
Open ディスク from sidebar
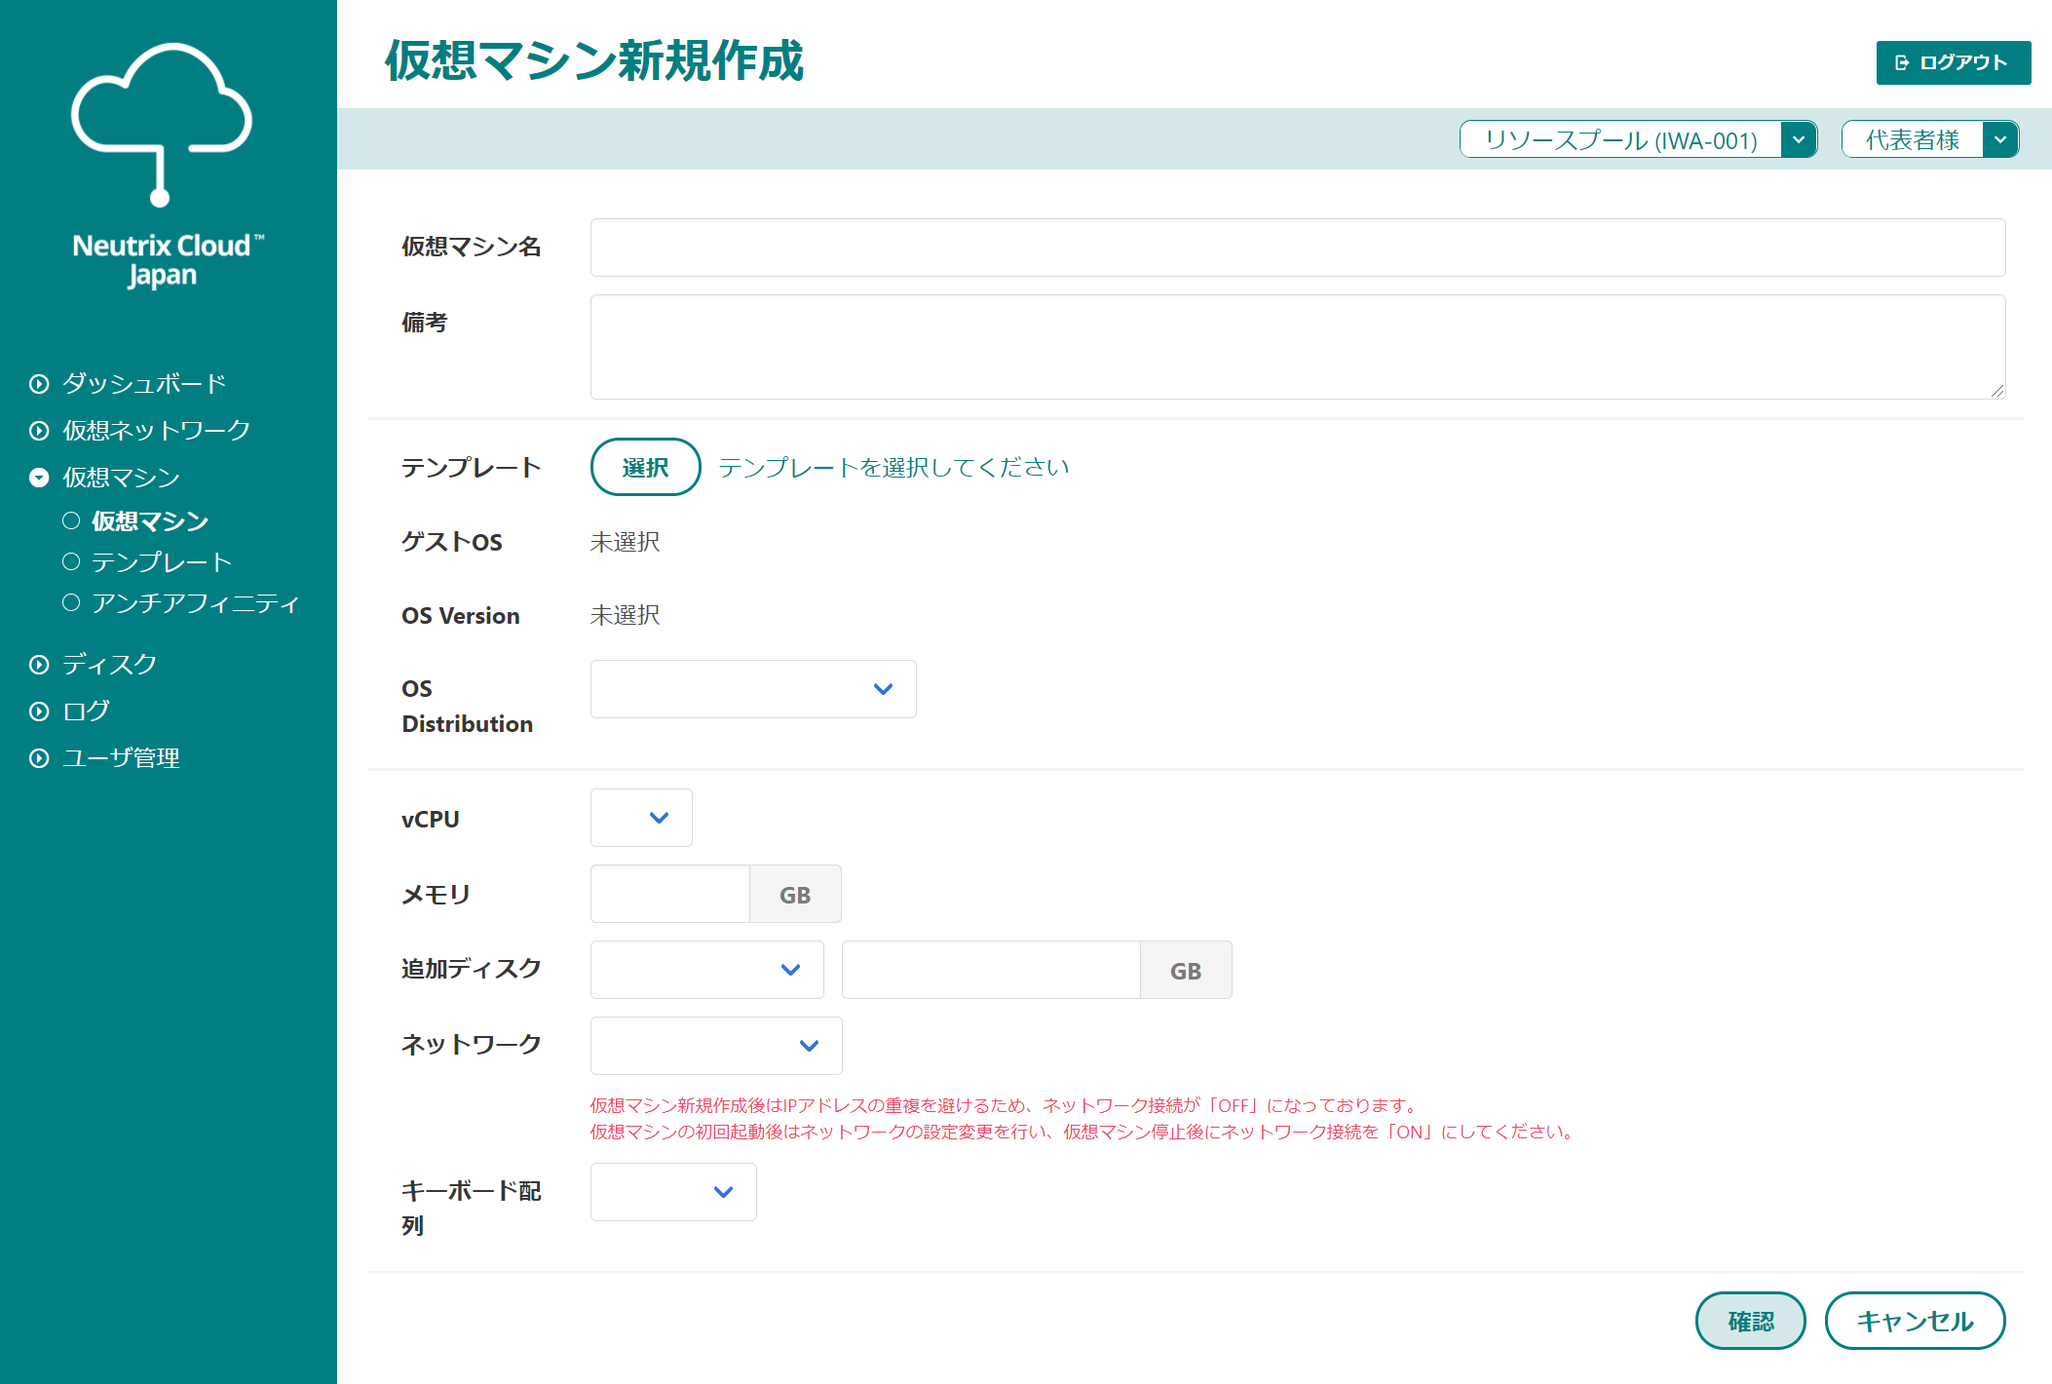coord(109,665)
